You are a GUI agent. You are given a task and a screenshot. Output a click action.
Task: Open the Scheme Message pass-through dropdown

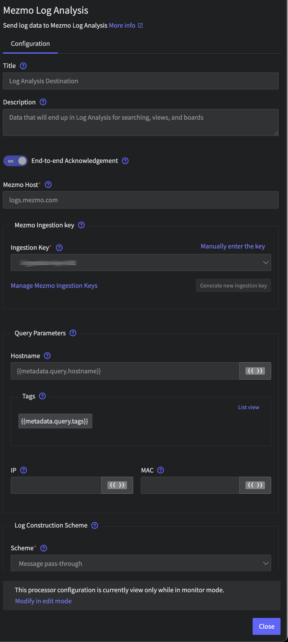pos(141,563)
